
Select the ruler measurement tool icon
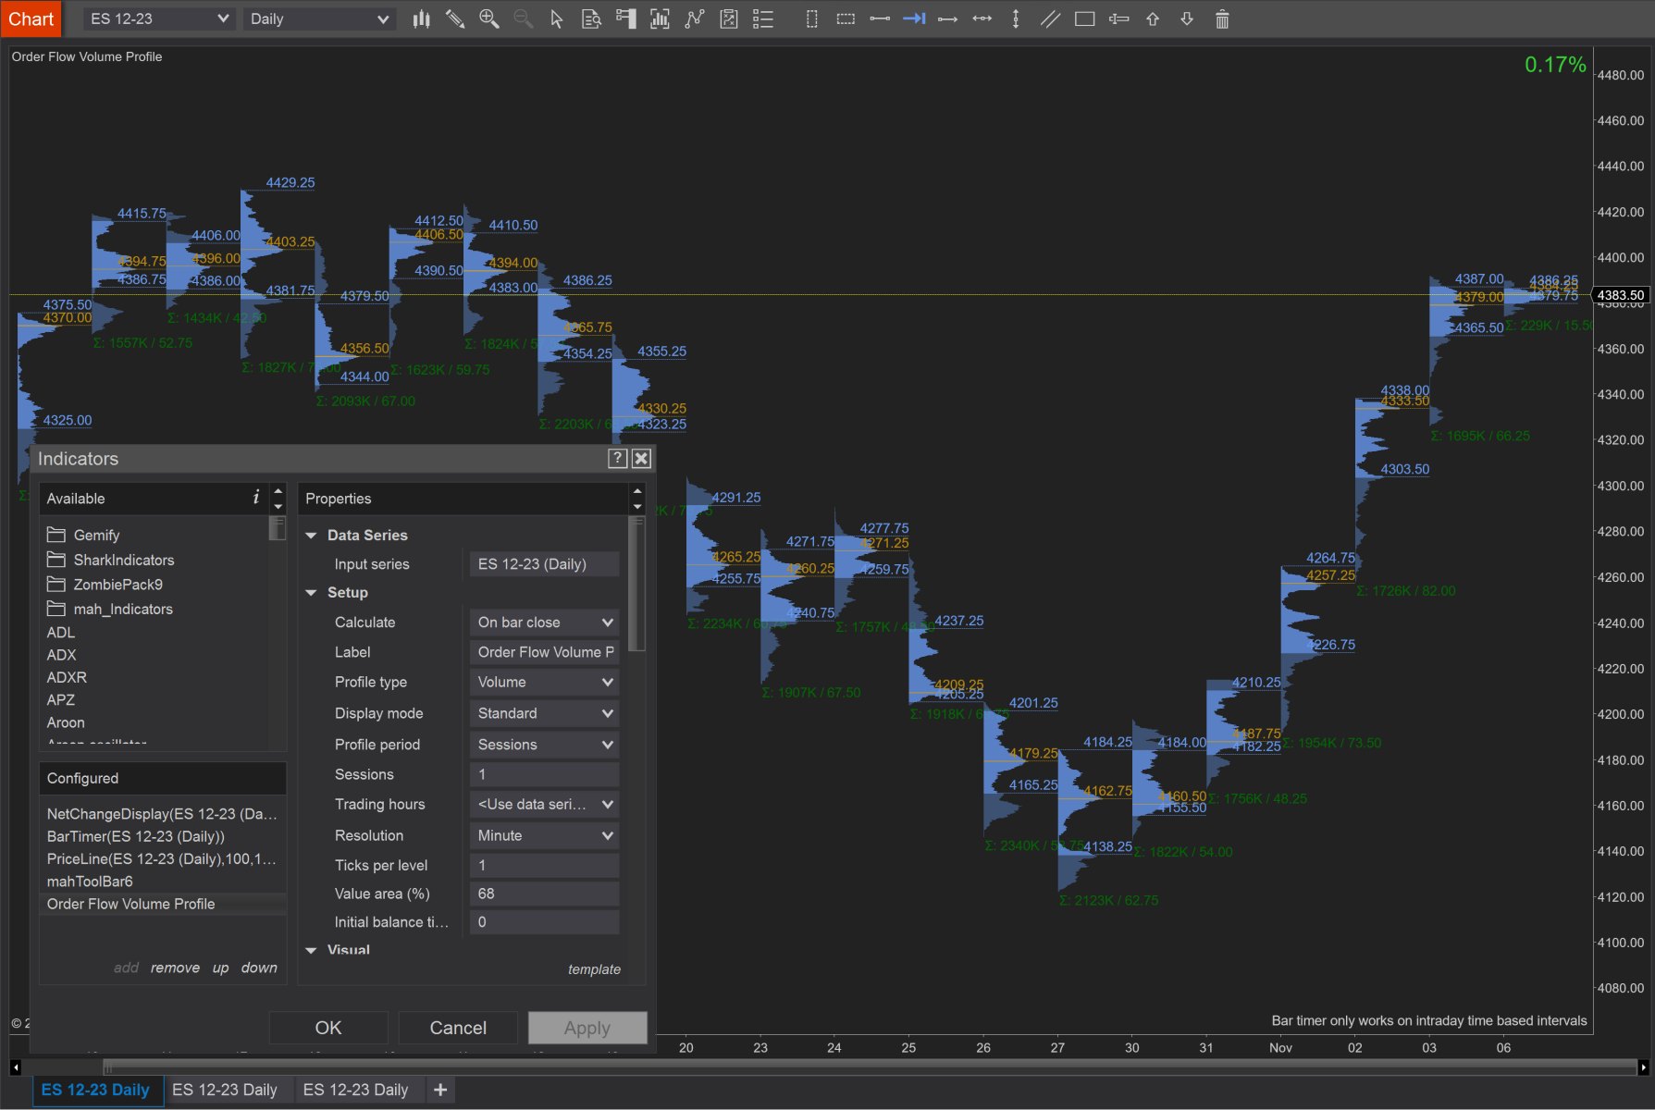tap(1118, 18)
